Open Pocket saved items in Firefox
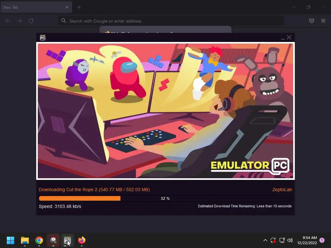The image size is (331, 248). [x=312, y=21]
